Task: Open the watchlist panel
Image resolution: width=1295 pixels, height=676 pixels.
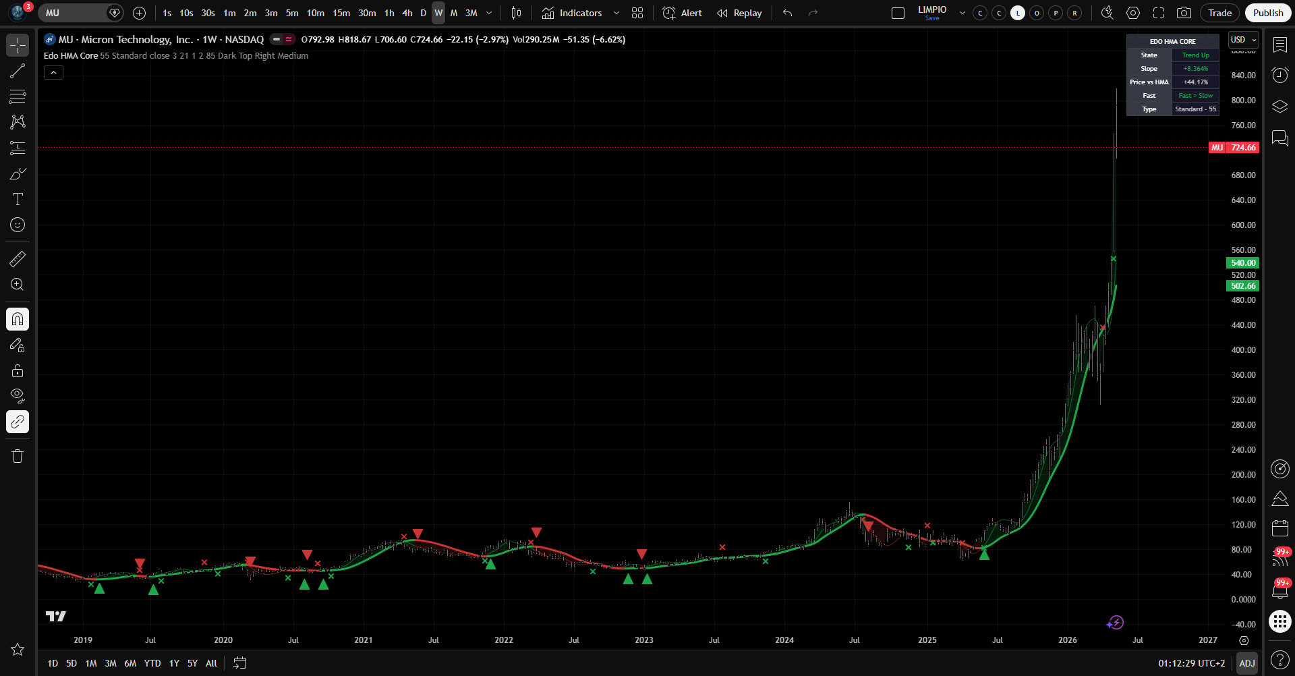Action: (x=1279, y=45)
